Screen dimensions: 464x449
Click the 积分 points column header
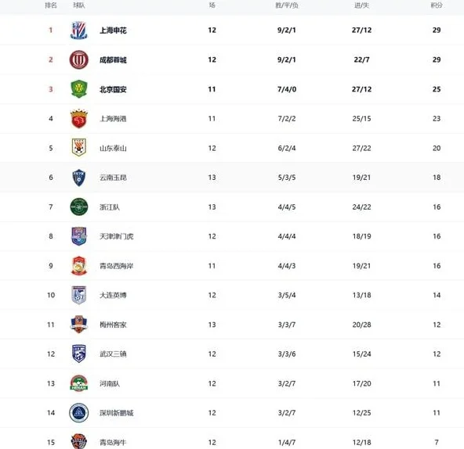click(x=437, y=5)
